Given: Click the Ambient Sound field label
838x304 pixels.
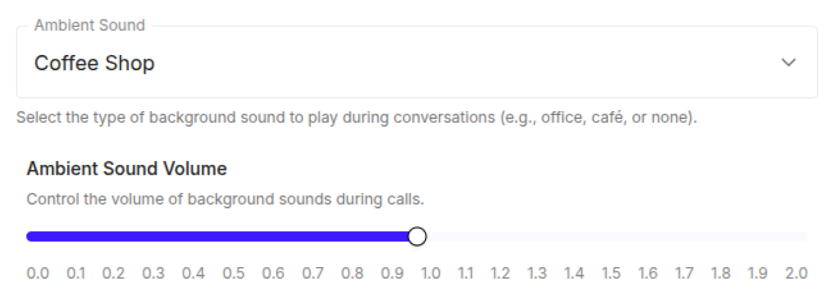Looking at the screenshot, I should (x=90, y=25).
